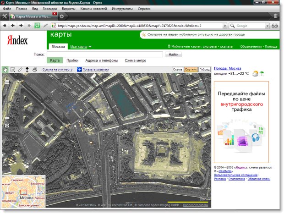Click mobile maps 'скачать' link
284x214 pixels.
pos(226,47)
